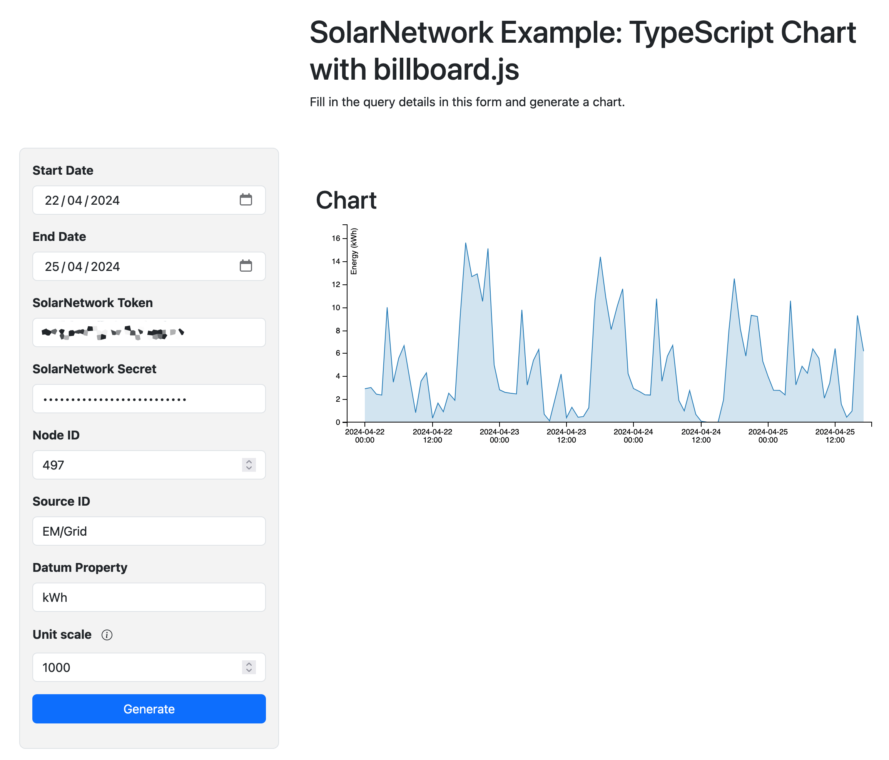
Task: Decrease Unit scale with the down arrow
Action: (249, 670)
